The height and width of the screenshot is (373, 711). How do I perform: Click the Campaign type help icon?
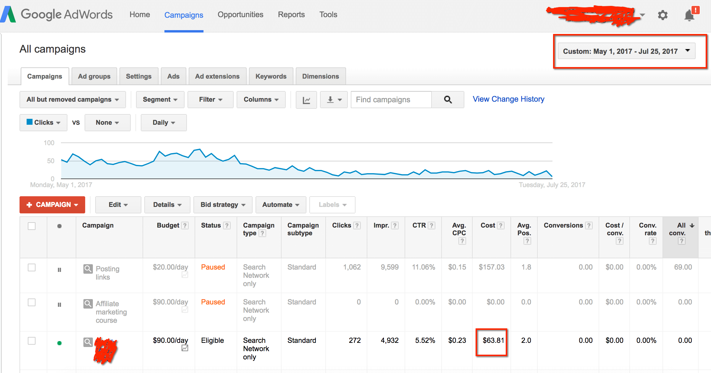coord(262,233)
